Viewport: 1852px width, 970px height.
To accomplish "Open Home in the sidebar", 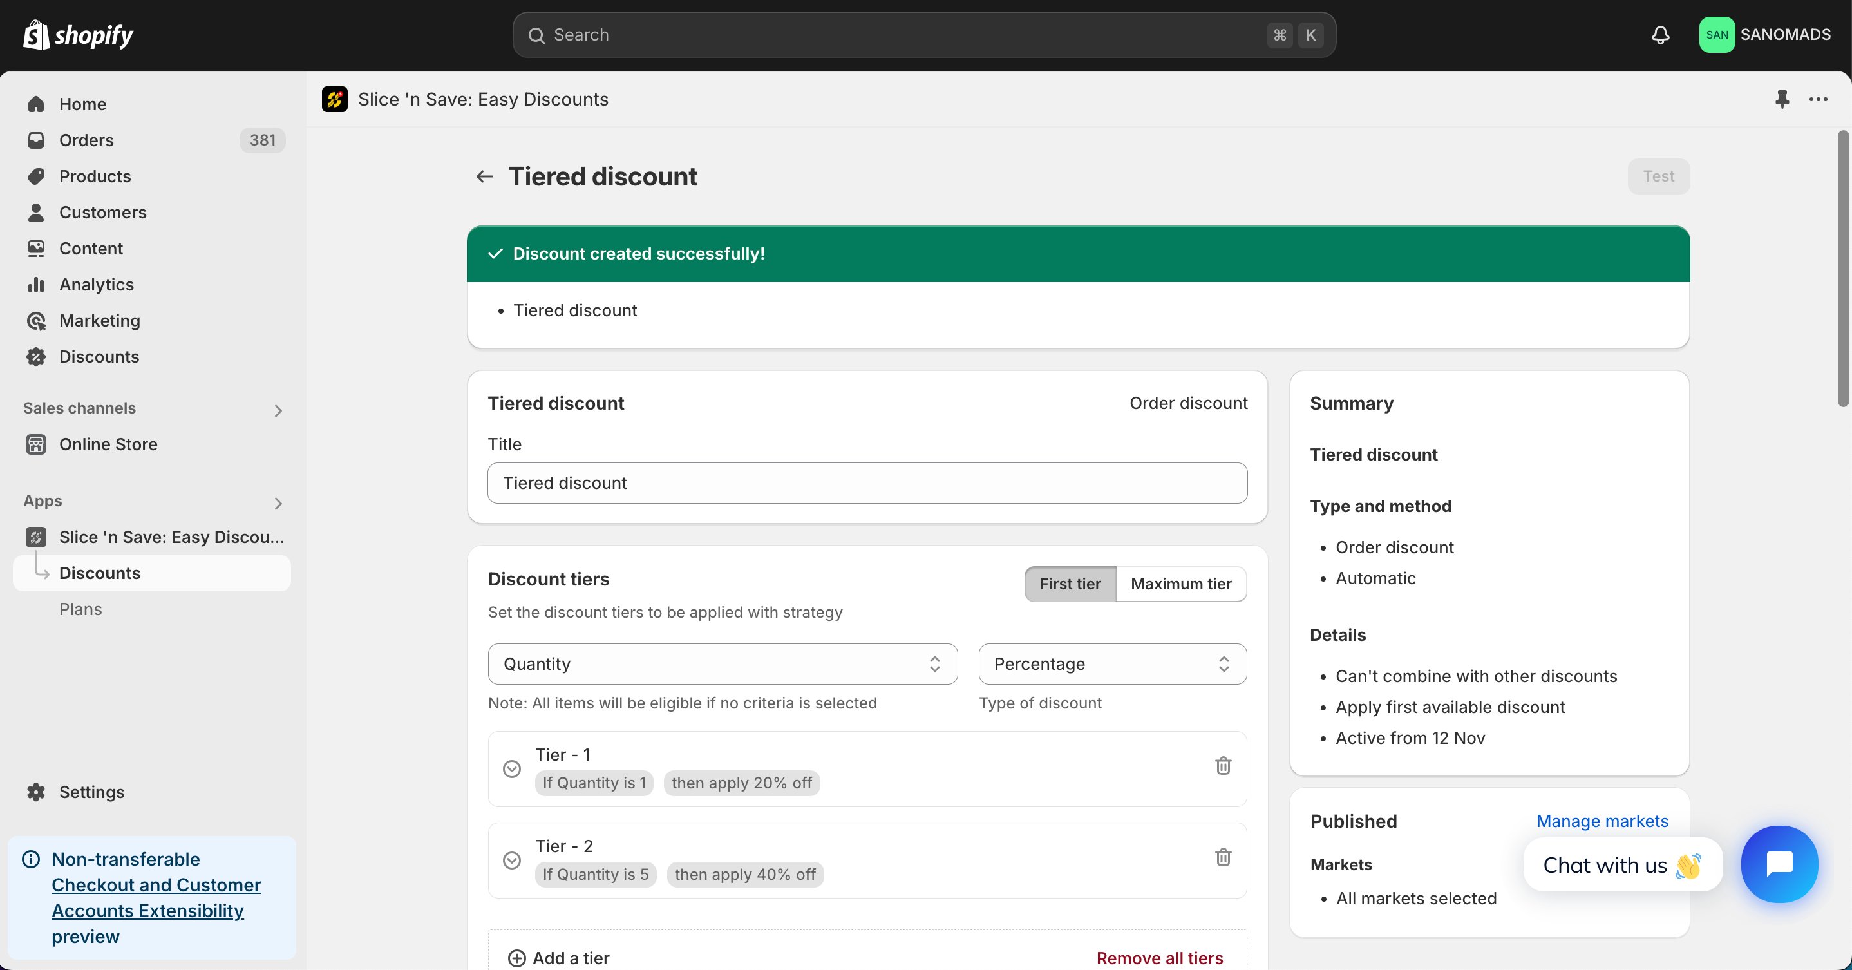I will point(82,104).
